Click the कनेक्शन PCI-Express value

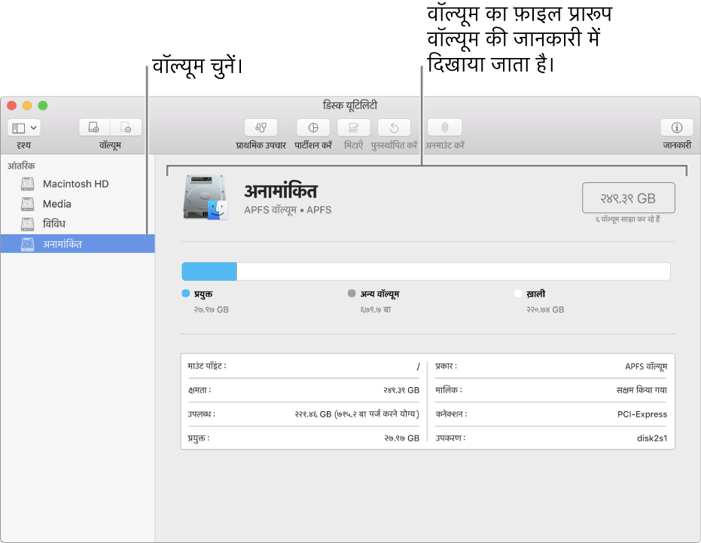point(642,414)
